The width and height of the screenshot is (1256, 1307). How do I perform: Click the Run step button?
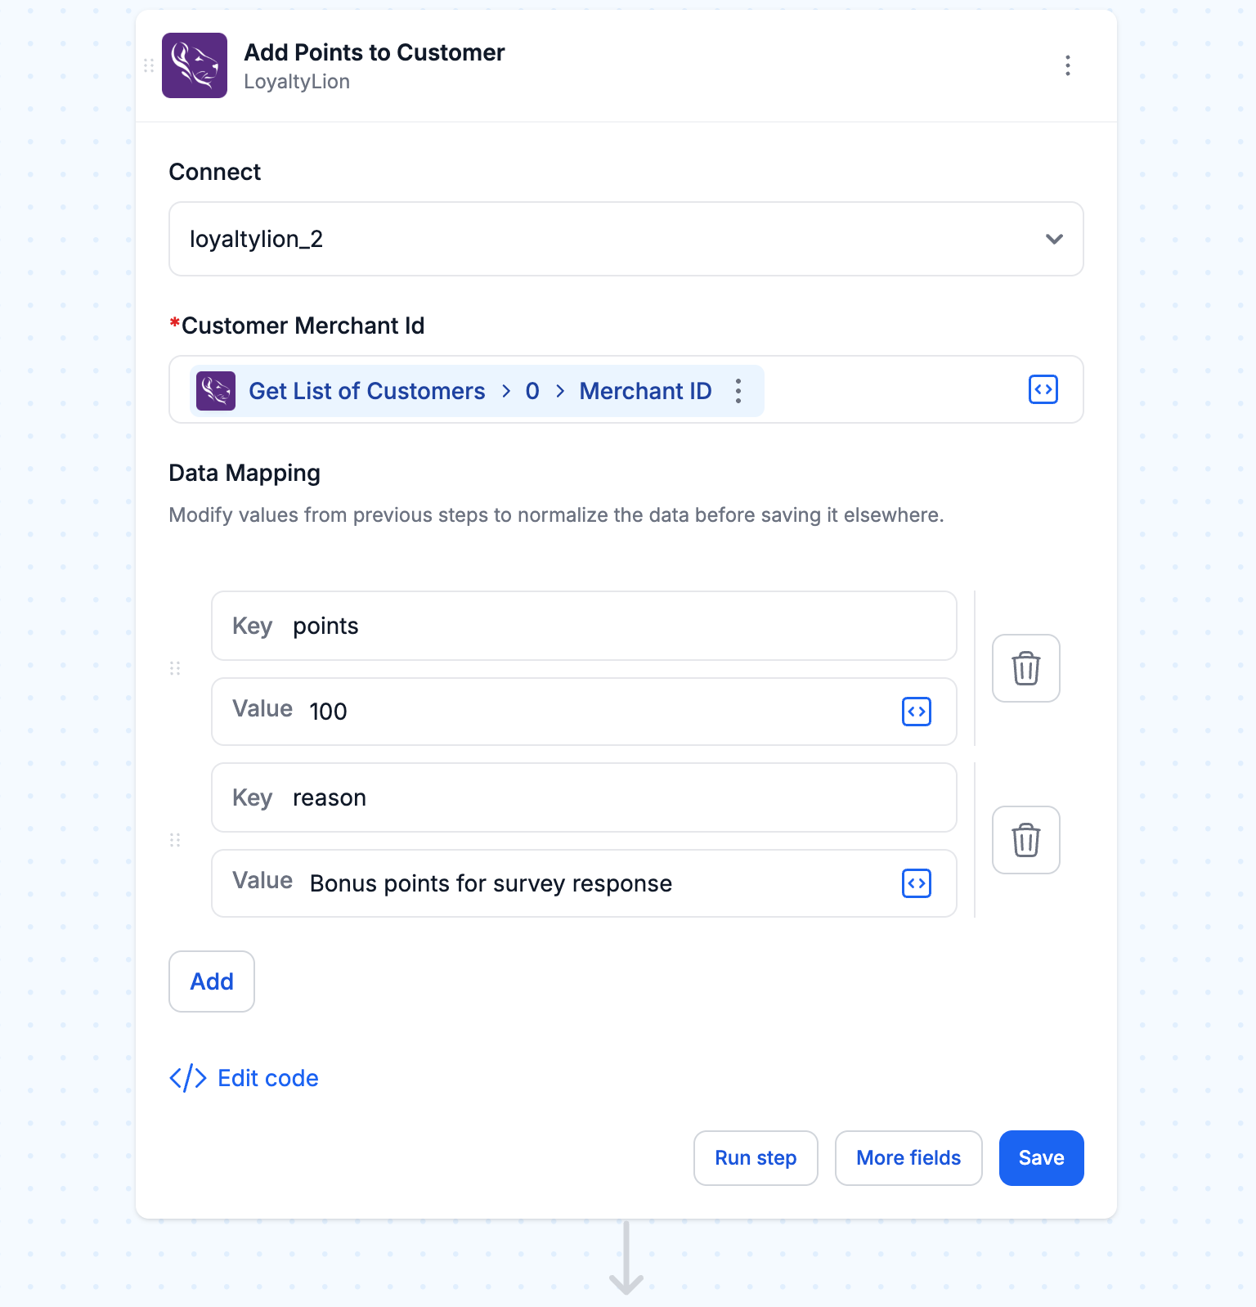[756, 1158]
